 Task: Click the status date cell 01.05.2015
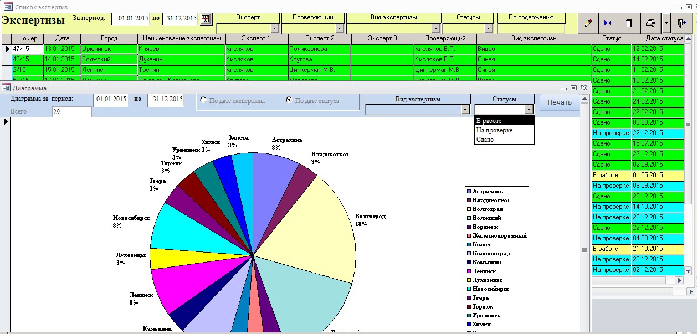pos(657,175)
